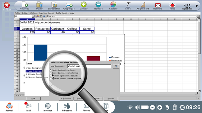Viewport: 202px width, 113px height.
Task: Select Séries de données en lignes option
Action: pos(50,70)
